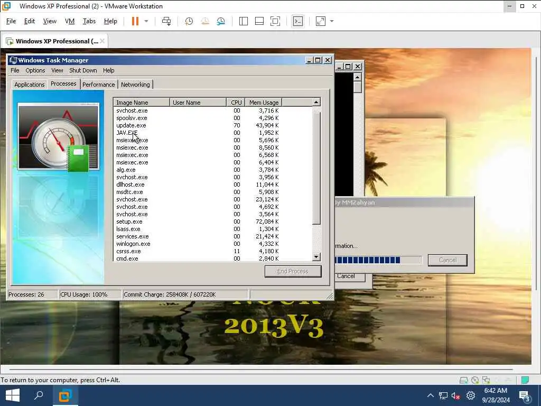The width and height of the screenshot is (541, 406).
Task: Select lsass.exe process row
Action: click(x=212, y=229)
